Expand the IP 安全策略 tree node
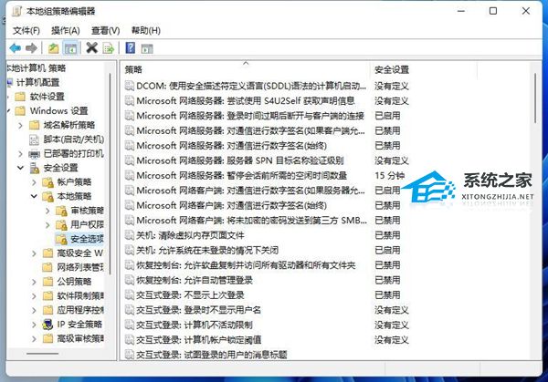 coord(34,325)
